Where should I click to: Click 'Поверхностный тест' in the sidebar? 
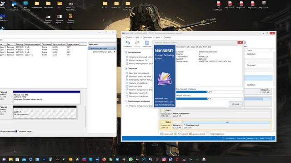click(x=138, y=93)
